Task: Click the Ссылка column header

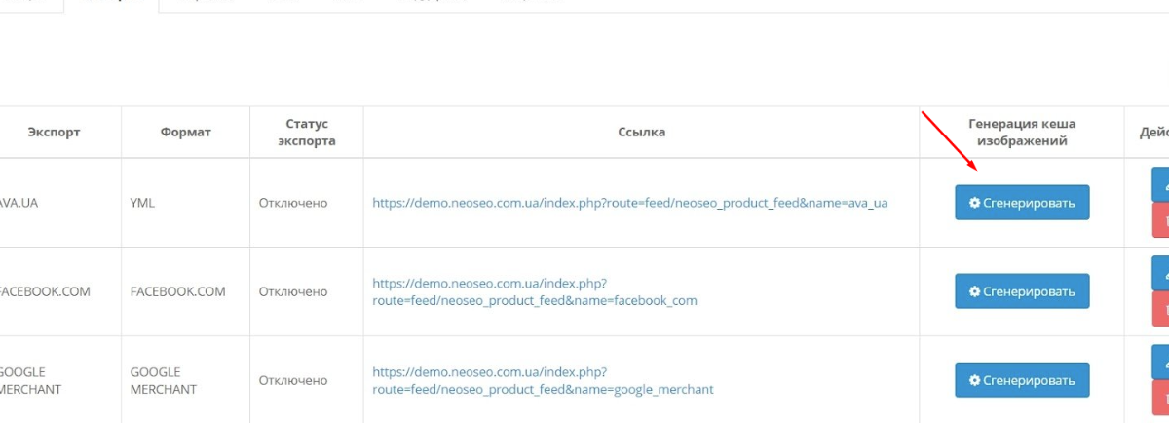Action: [641, 133]
